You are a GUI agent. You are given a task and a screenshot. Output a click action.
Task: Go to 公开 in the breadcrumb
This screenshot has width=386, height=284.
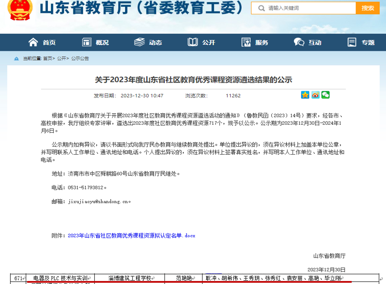(x=62, y=58)
